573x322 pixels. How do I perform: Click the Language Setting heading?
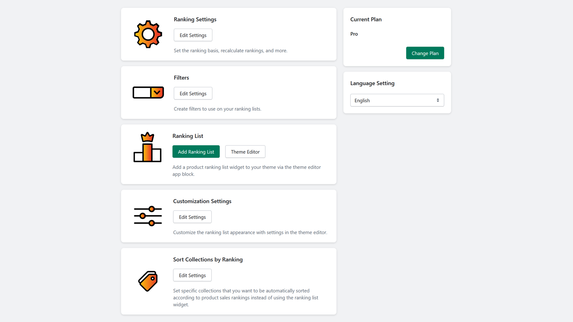pyautogui.click(x=372, y=83)
